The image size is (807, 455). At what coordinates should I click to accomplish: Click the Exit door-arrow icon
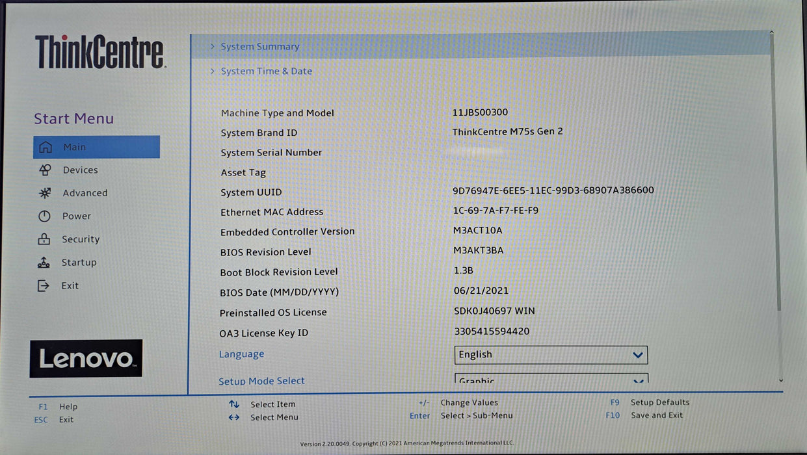(44, 285)
